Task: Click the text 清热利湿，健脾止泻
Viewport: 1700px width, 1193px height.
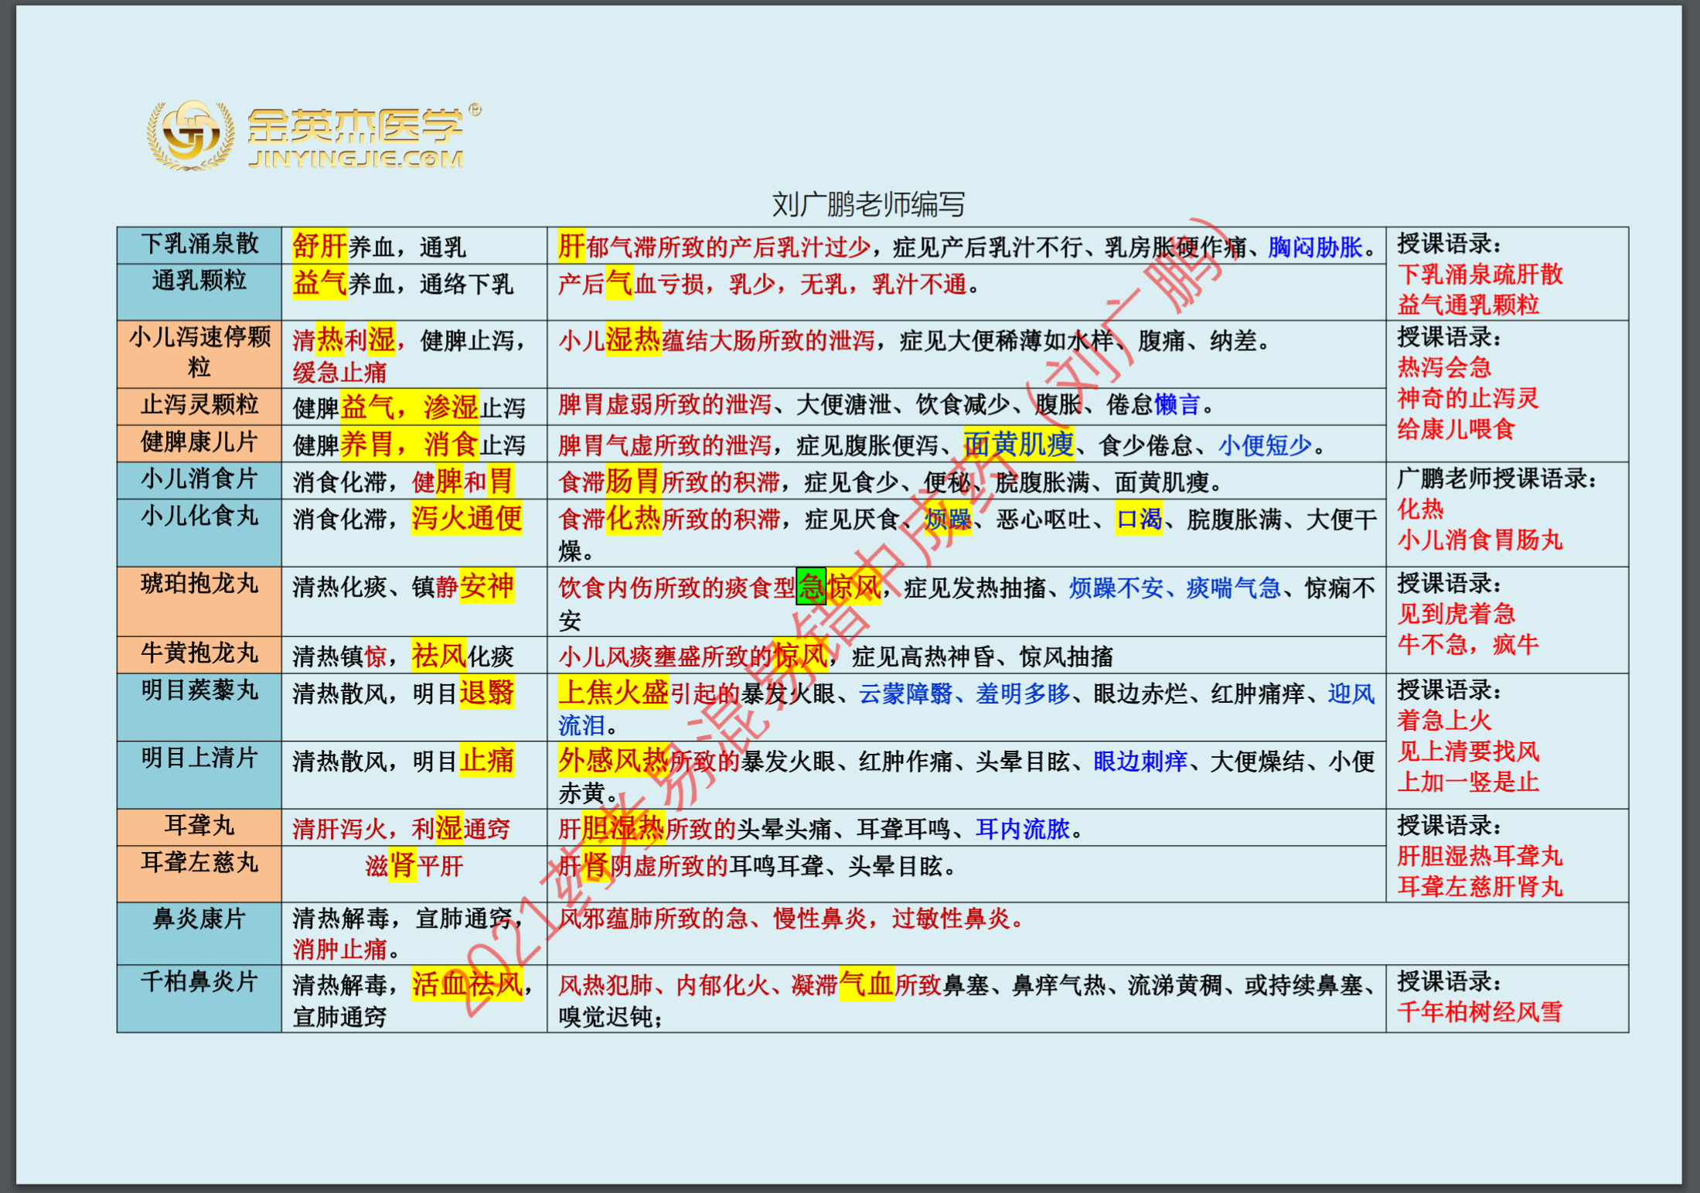Action: click(x=410, y=340)
